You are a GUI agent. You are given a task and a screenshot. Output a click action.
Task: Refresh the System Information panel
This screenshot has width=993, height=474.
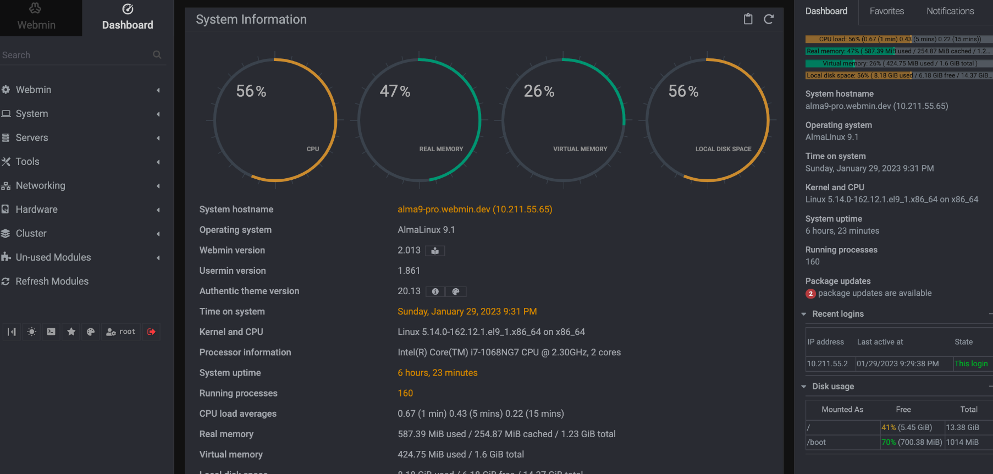769,19
